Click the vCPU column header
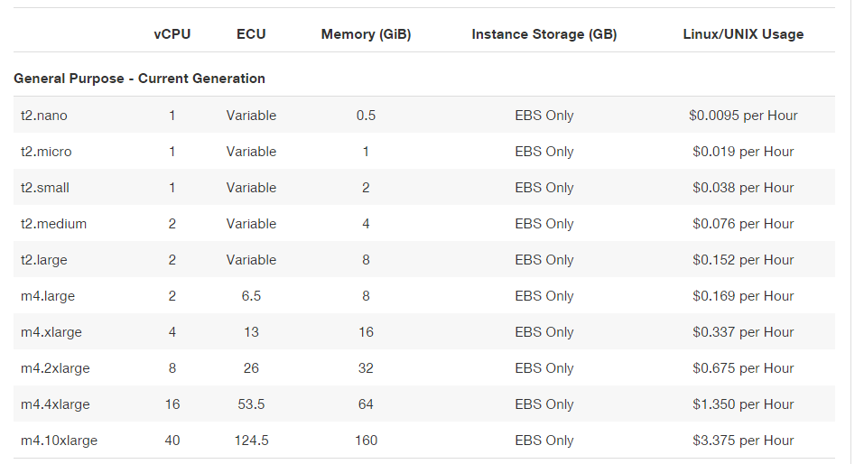864x464 pixels. (172, 34)
